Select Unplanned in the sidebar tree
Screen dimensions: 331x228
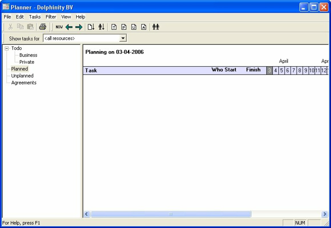22,76
